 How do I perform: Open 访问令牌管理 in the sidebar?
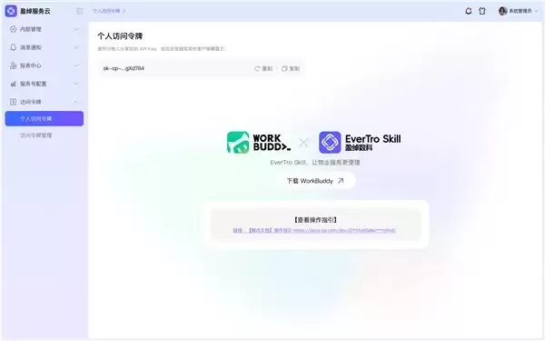coord(35,135)
